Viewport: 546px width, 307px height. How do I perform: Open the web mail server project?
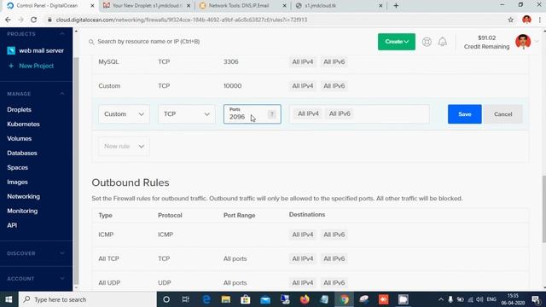[x=41, y=50]
